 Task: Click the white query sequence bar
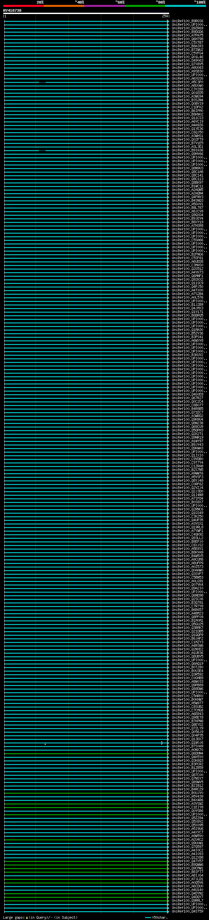click(86, 13)
